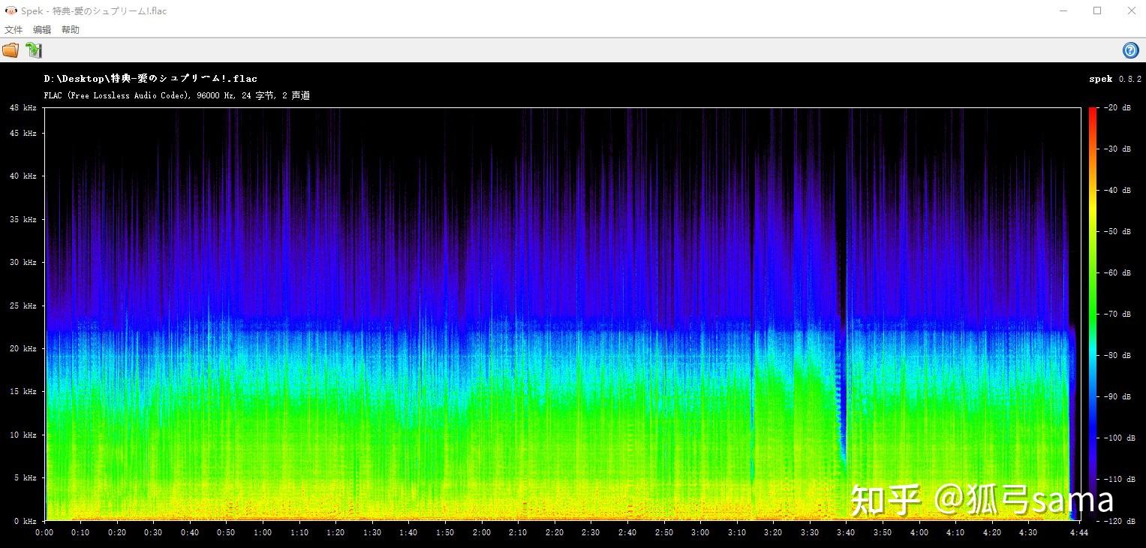Click the 15 kHz frequency label
1146x548 pixels.
23,392
